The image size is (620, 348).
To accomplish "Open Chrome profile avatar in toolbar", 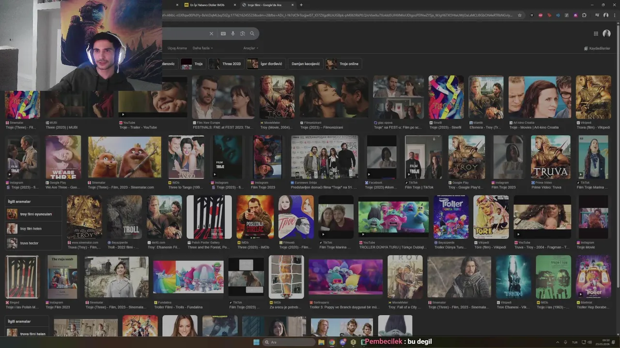I will tap(605, 15).
